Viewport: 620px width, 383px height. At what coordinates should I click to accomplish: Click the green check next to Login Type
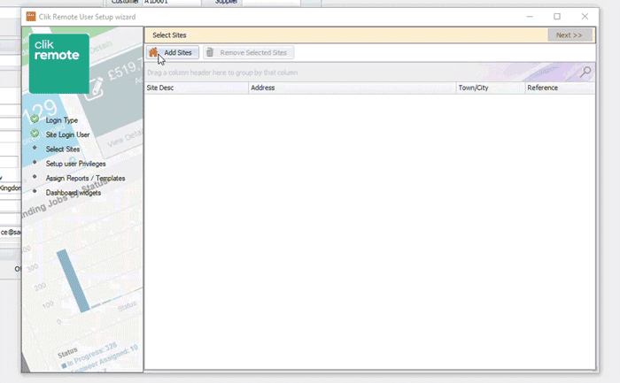point(35,119)
